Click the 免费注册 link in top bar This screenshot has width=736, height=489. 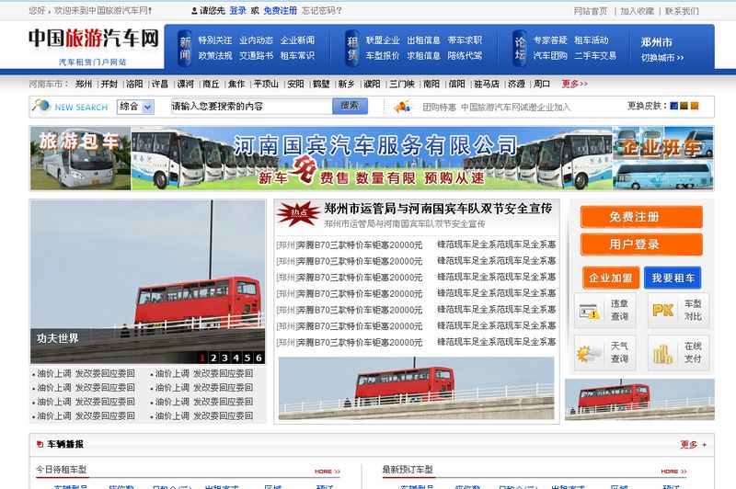[280, 11]
